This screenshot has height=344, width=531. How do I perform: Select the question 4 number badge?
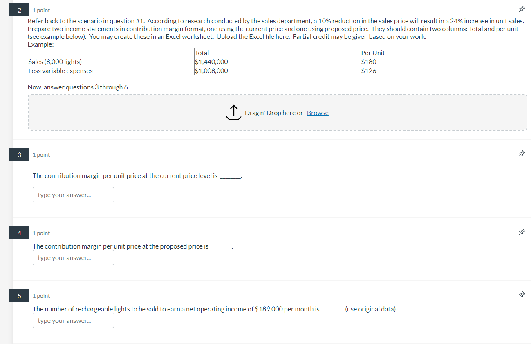(x=19, y=233)
